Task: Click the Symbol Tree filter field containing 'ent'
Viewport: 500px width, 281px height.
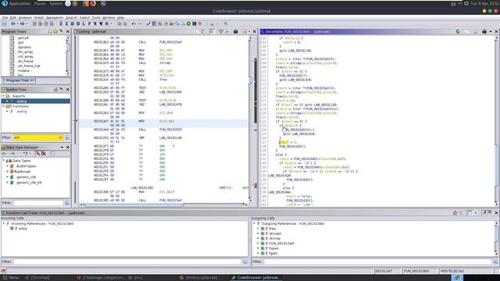Action: tap(37, 137)
